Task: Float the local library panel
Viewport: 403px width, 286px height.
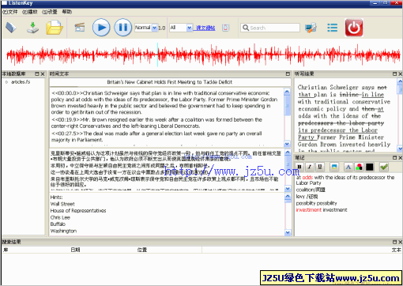Action: click(37, 74)
